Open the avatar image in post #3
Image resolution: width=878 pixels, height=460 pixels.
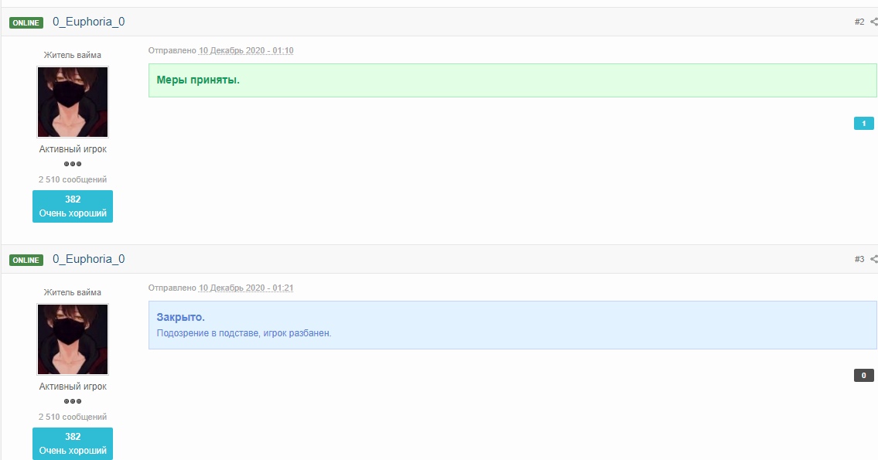73,339
